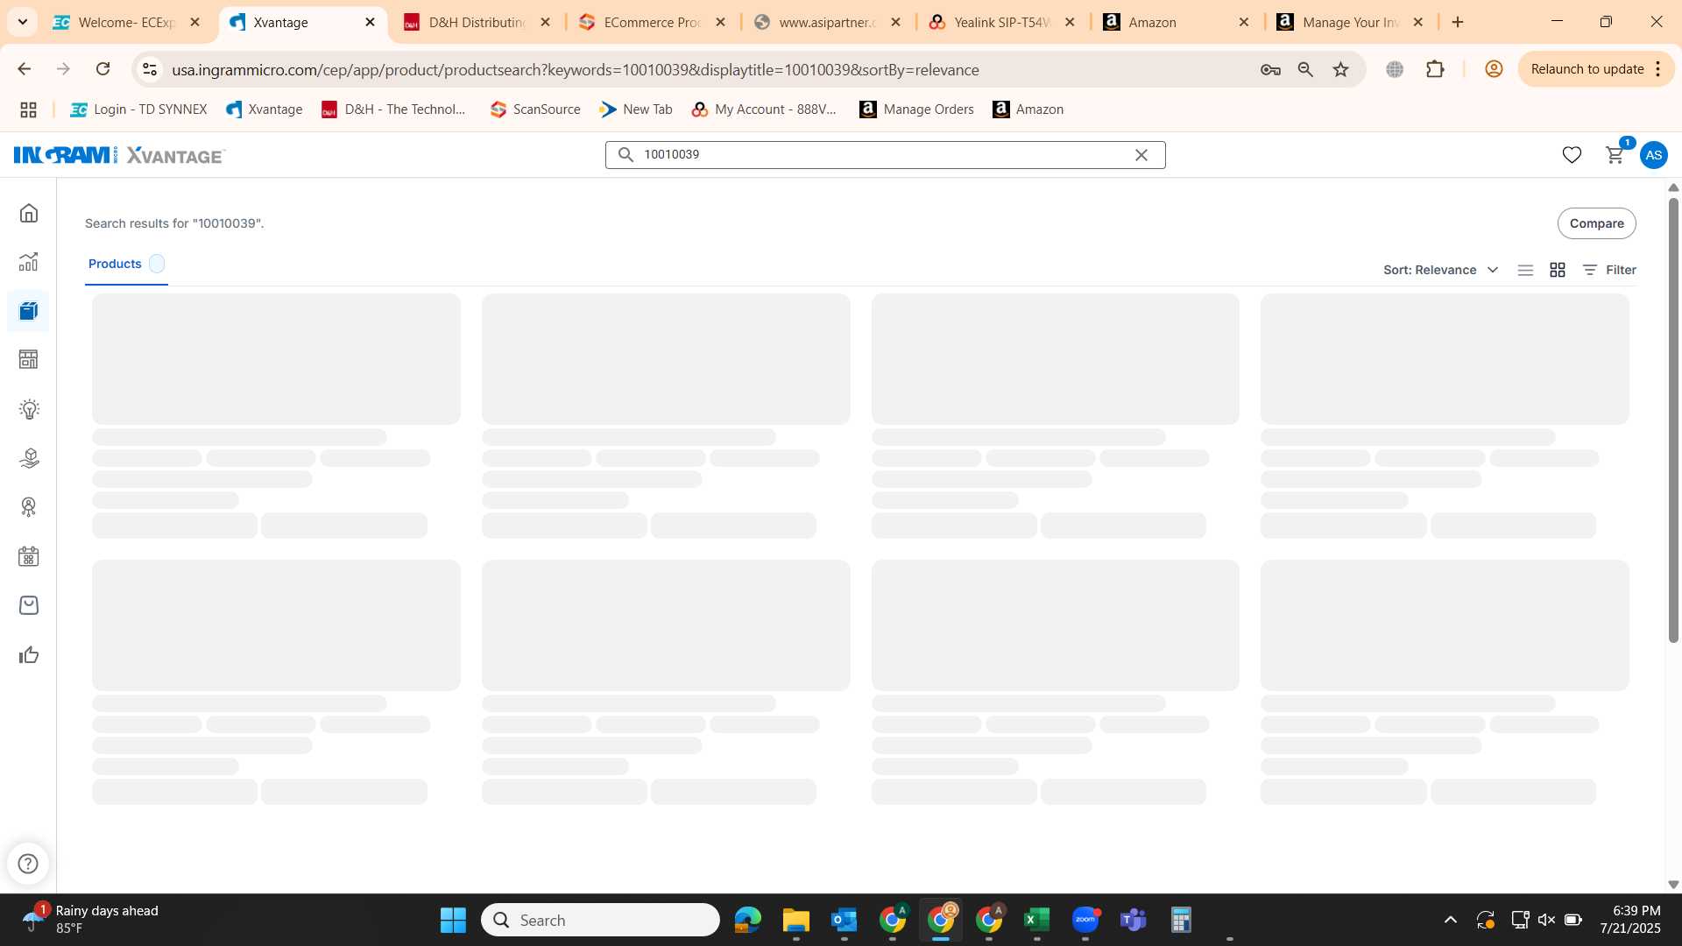Close the Xvantage browser tab
Image resolution: width=1682 pixels, height=946 pixels.
tap(370, 22)
